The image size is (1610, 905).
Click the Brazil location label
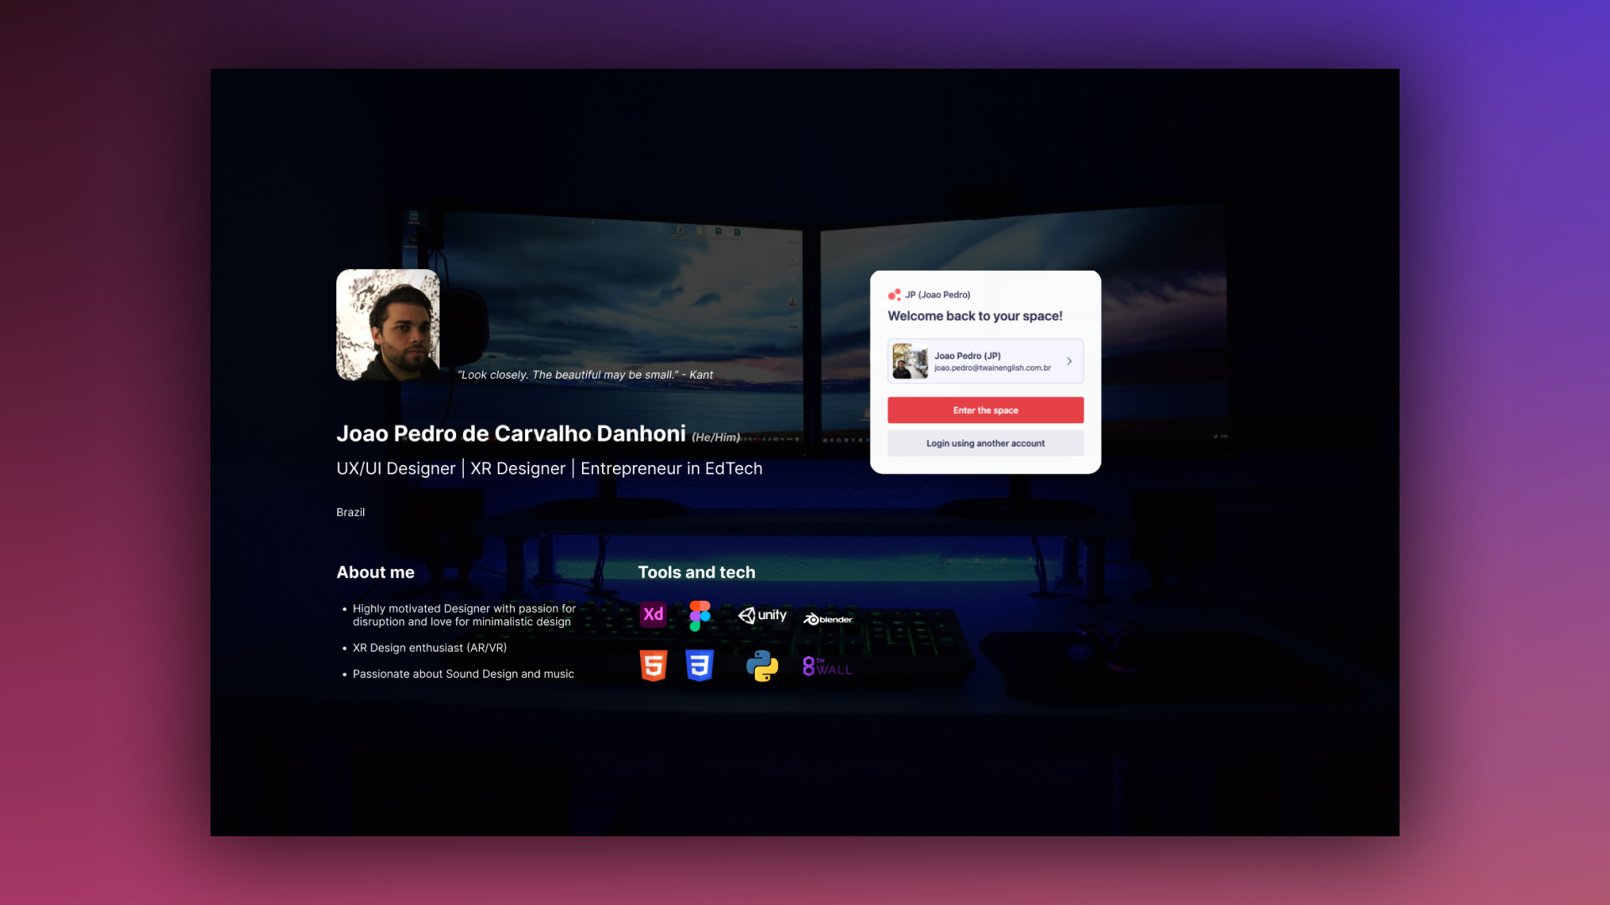coord(351,512)
